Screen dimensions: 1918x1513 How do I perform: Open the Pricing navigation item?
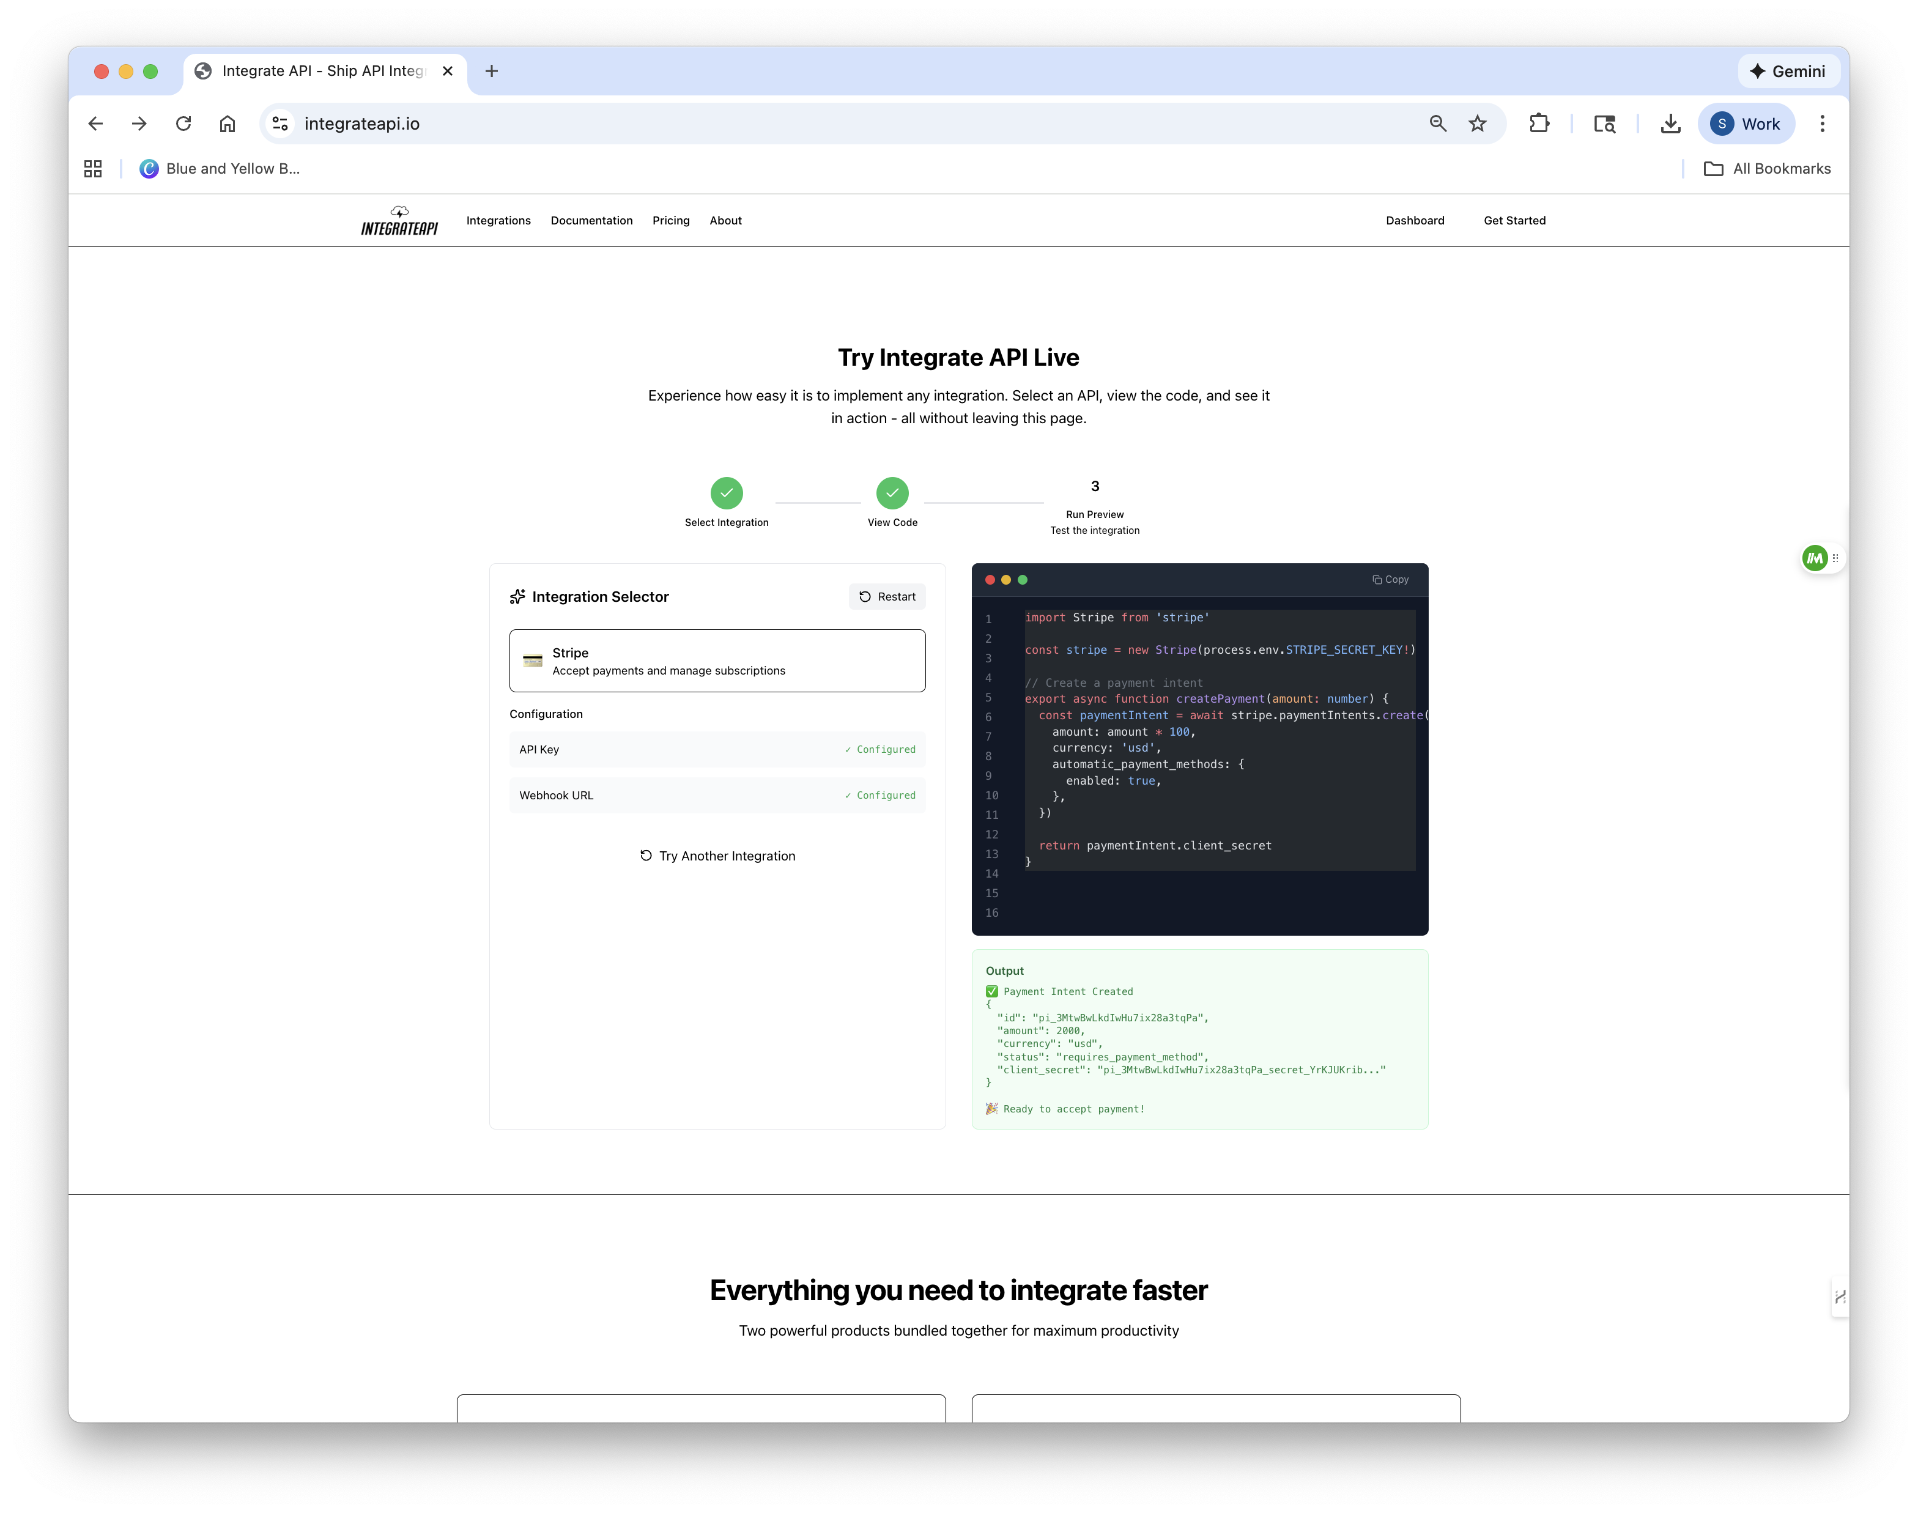tap(671, 221)
